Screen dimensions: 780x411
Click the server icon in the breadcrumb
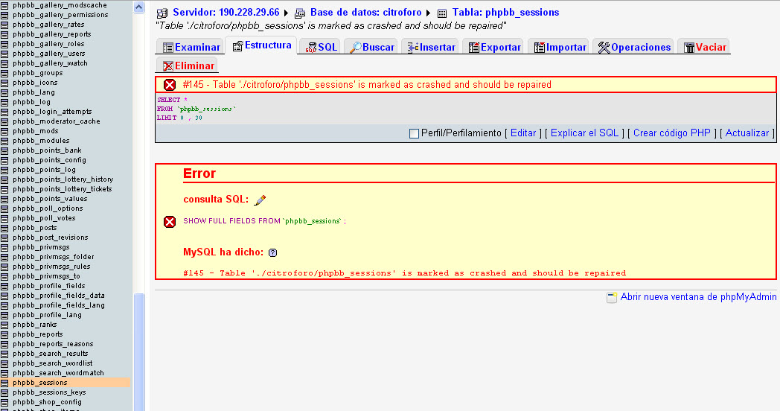coord(162,13)
